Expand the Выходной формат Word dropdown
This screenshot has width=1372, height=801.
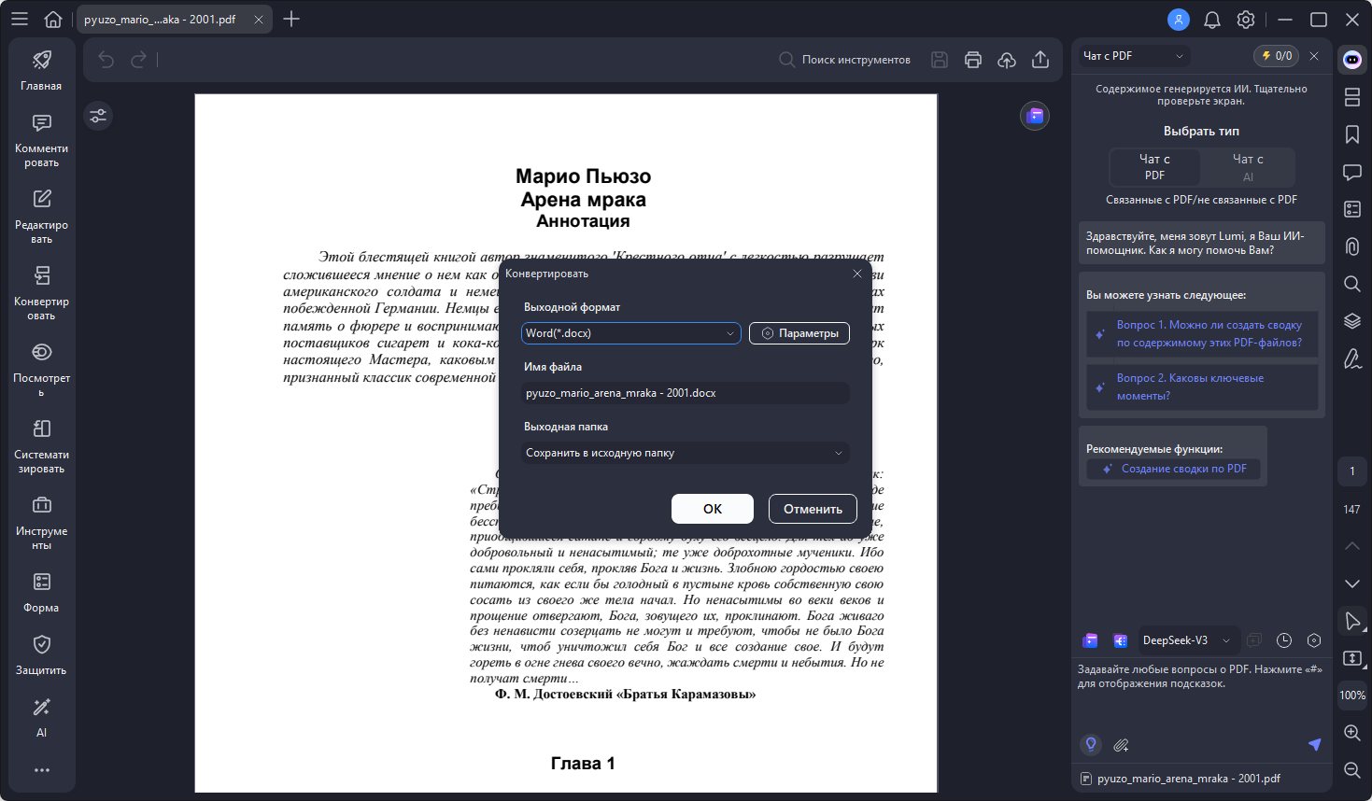[630, 333]
